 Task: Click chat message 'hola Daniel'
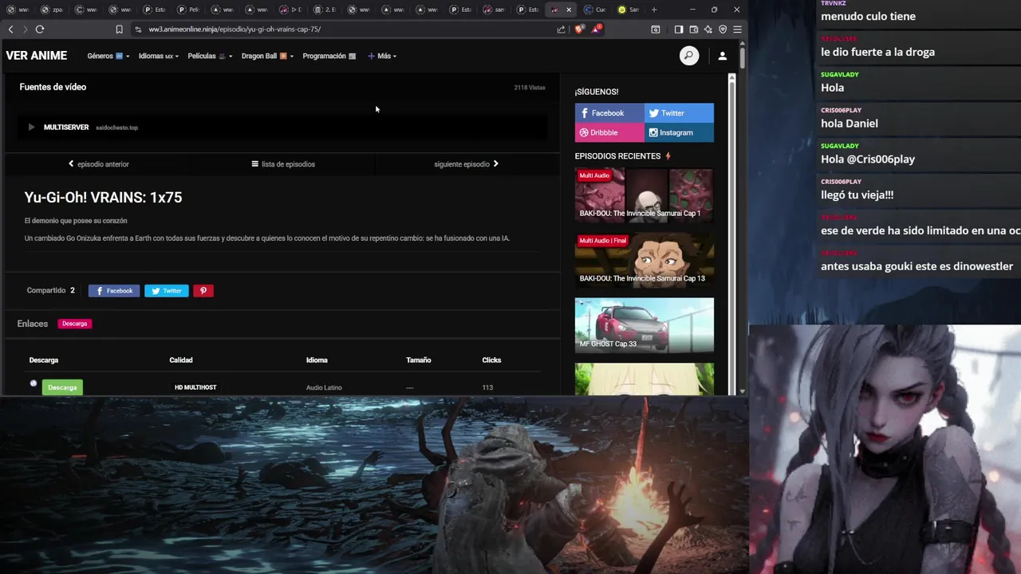click(850, 124)
